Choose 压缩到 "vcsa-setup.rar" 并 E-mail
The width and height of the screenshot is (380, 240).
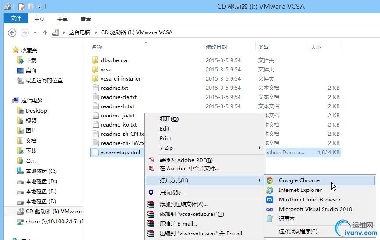[x=201, y=233]
